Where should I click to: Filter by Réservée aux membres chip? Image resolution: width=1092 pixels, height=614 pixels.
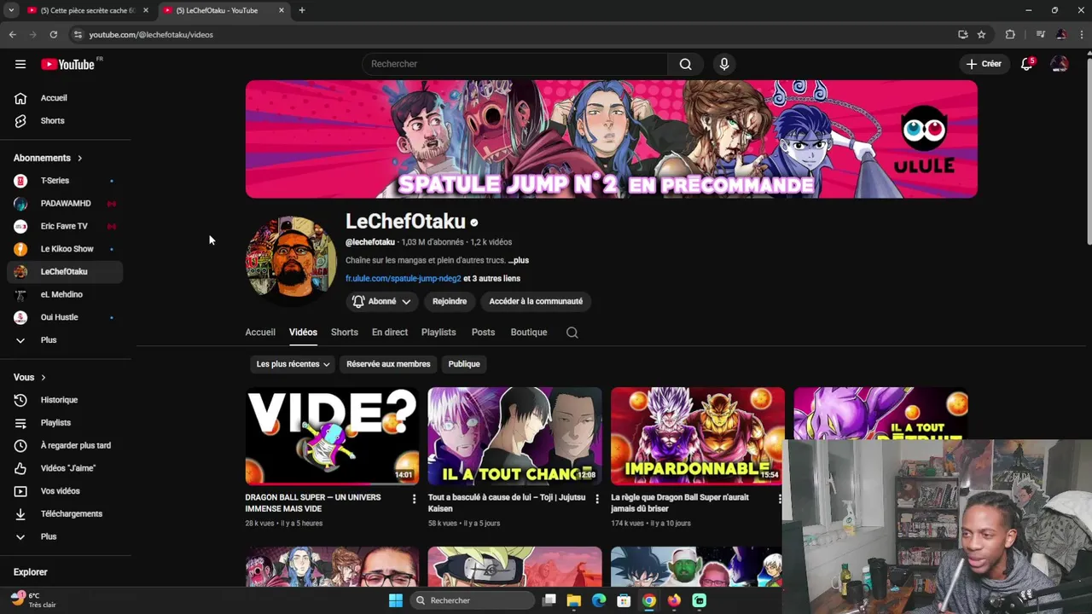[x=388, y=364]
